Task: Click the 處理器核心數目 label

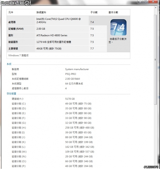Action: (20, 88)
